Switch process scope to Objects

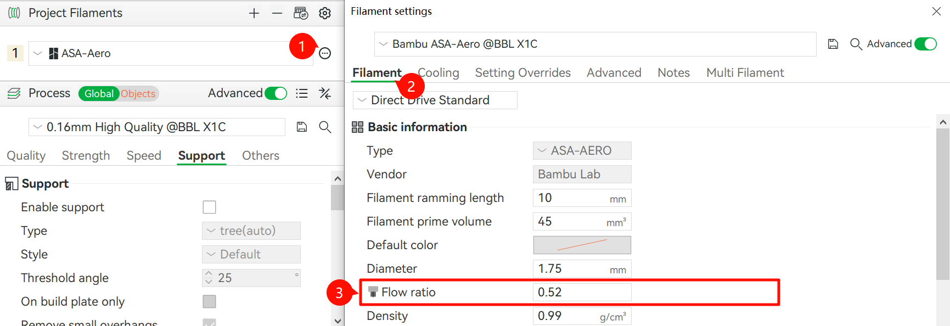(138, 93)
